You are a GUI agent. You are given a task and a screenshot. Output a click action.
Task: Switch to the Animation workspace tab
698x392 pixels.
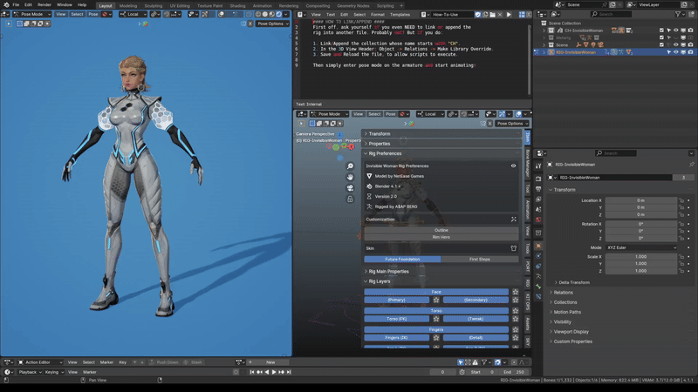pyautogui.click(x=263, y=6)
